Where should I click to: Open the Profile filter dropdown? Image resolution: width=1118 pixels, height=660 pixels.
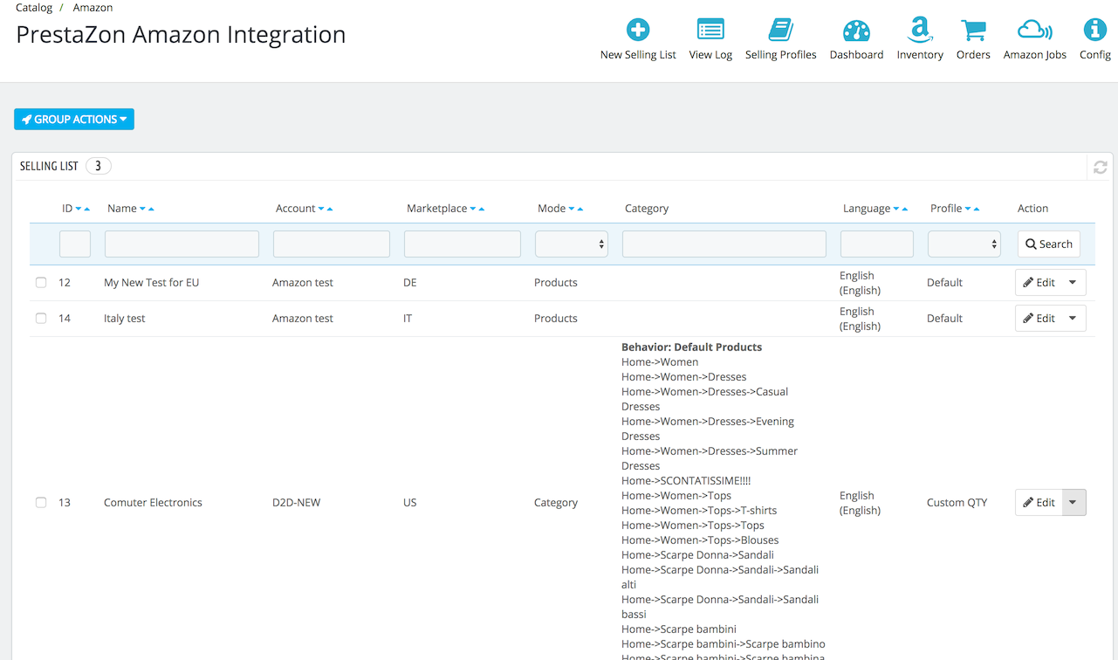tap(964, 244)
